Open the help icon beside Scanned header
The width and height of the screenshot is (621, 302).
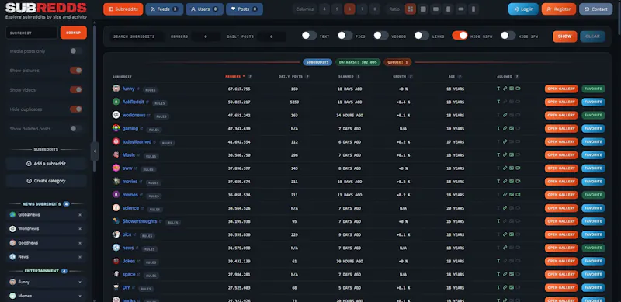[x=358, y=77]
